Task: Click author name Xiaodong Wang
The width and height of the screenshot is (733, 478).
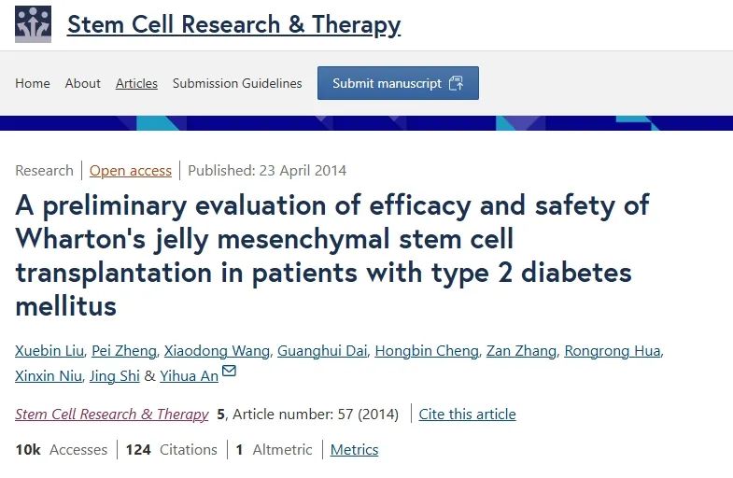Action: 217,351
